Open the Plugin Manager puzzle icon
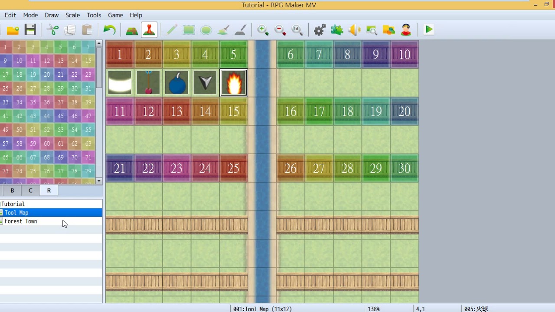 [337, 30]
